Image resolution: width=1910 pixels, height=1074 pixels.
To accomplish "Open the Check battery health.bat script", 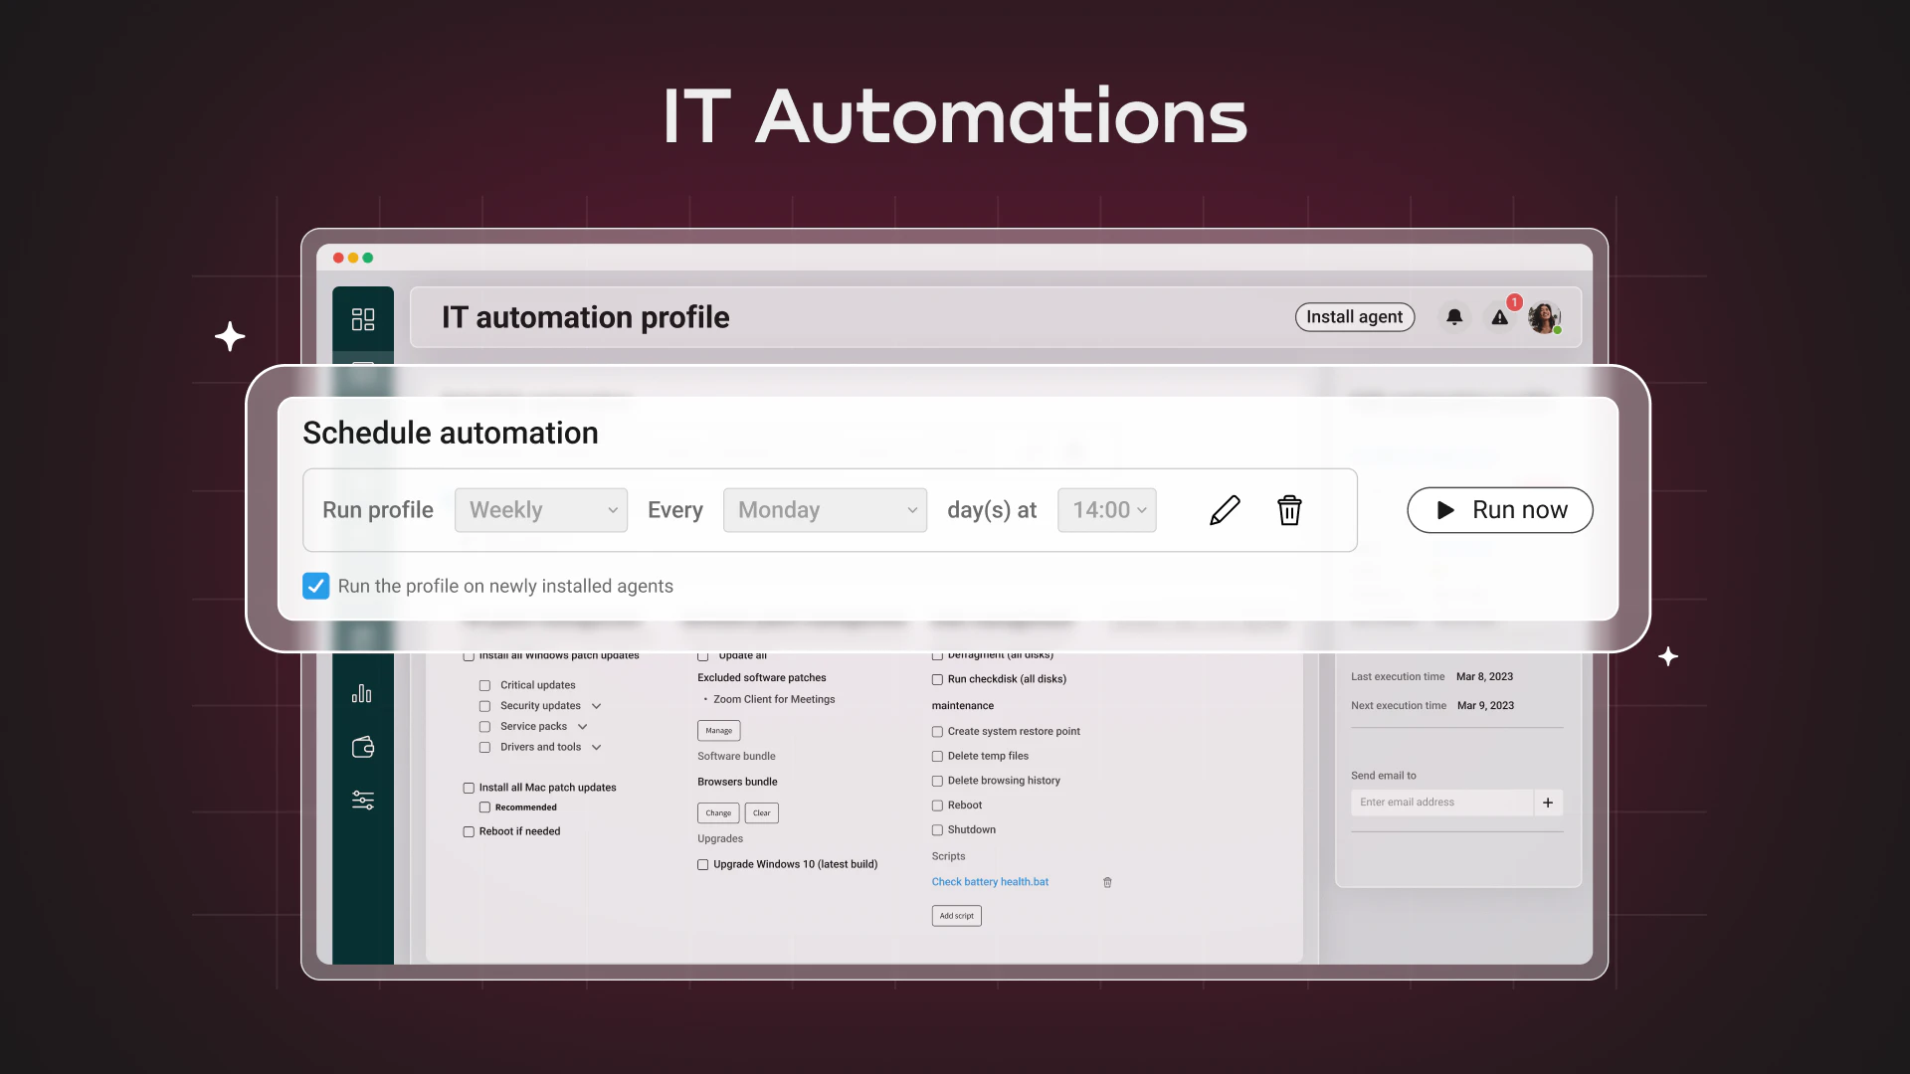I will (x=989, y=881).
